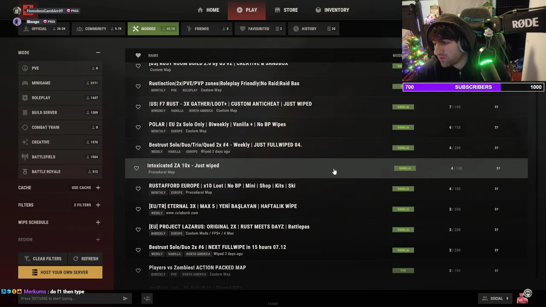Viewport: 546px width, 307px height.
Task: Switch to Community servers list
Action: (x=99, y=29)
